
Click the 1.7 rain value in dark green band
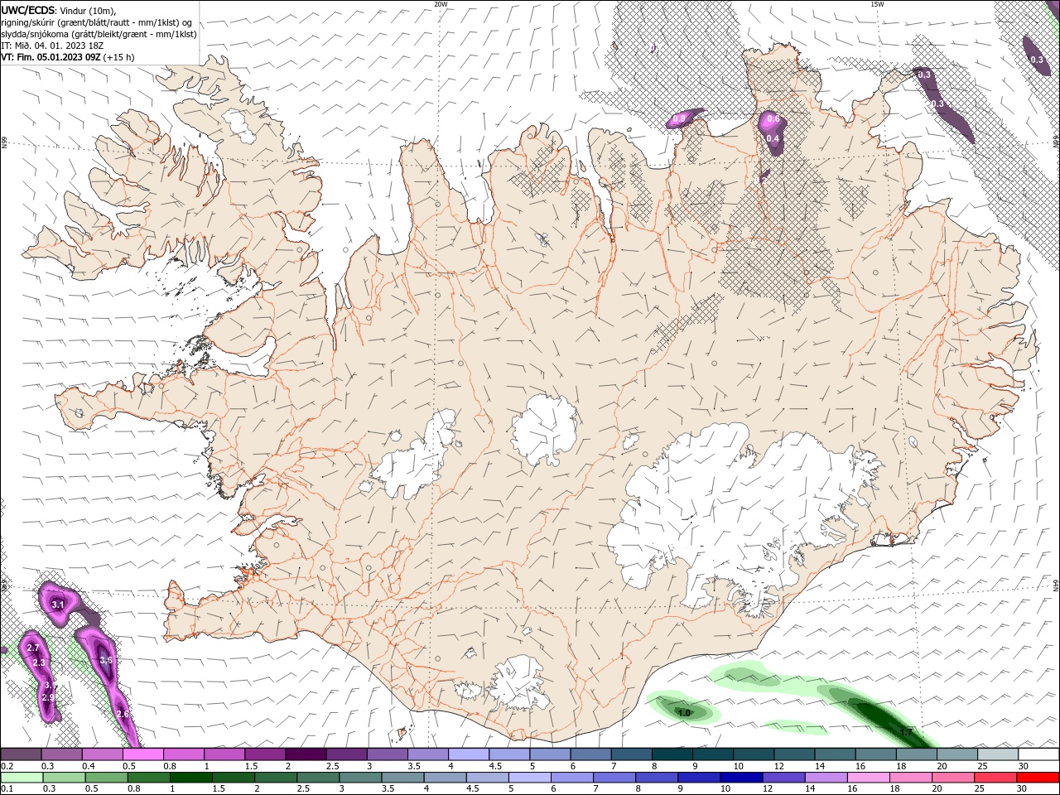click(x=906, y=732)
